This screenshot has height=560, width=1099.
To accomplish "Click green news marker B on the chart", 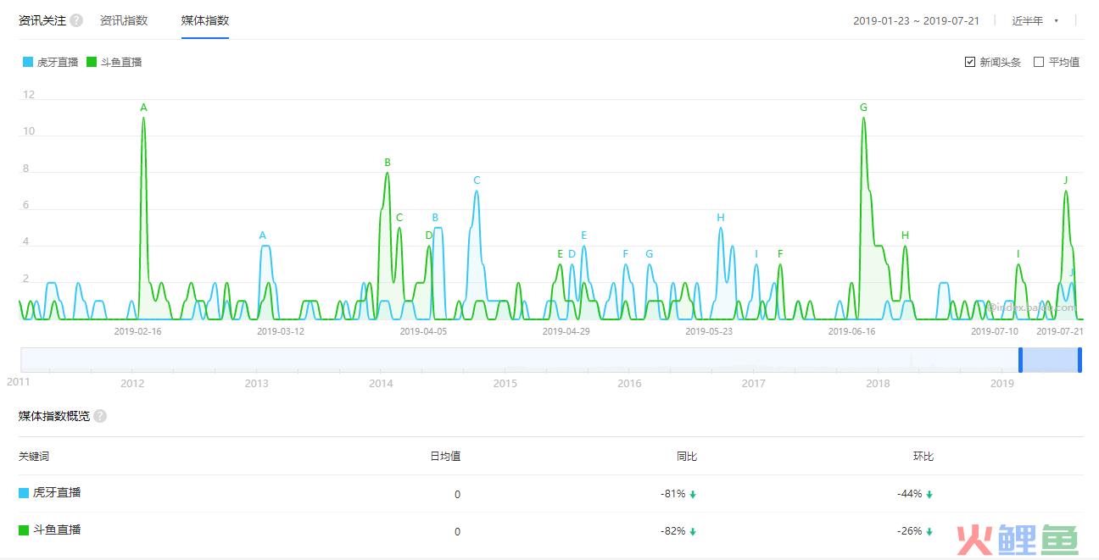I will [x=388, y=163].
